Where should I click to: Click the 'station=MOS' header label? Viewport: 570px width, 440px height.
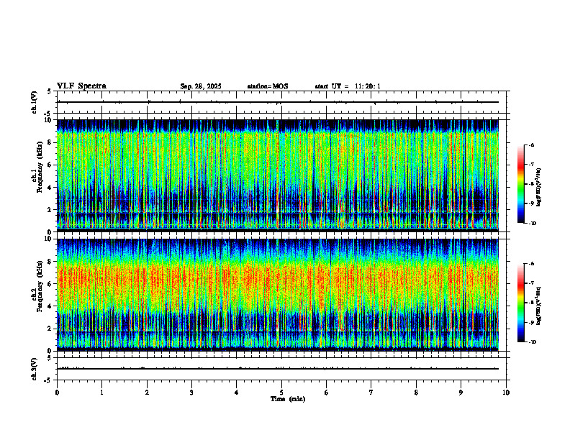[268, 86]
